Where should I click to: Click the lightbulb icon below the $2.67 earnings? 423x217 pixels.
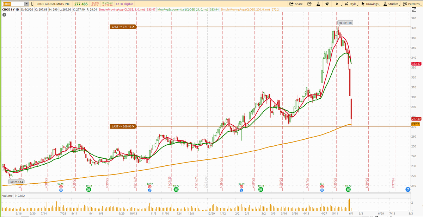click(x=150, y=190)
